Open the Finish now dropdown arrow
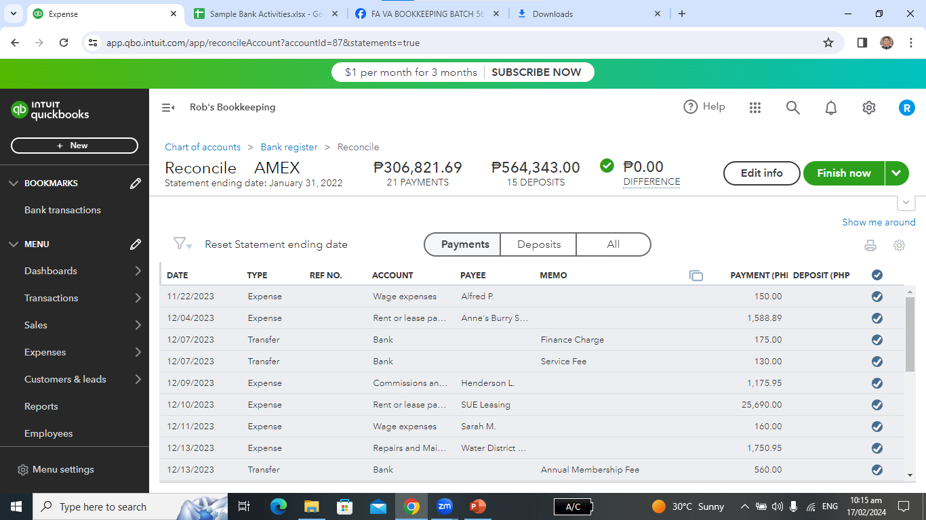This screenshot has width=926, height=520. (x=897, y=173)
